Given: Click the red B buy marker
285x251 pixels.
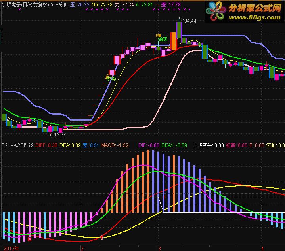Looking at the screenshot, I should coord(29,239).
